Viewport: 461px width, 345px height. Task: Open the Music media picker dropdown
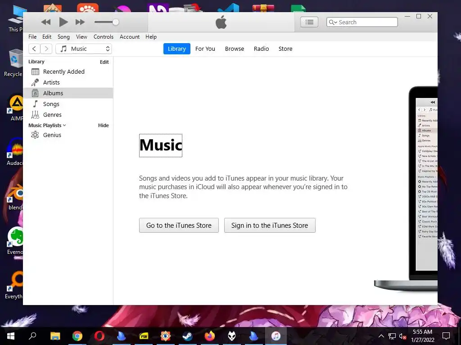pyautogui.click(x=84, y=49)
